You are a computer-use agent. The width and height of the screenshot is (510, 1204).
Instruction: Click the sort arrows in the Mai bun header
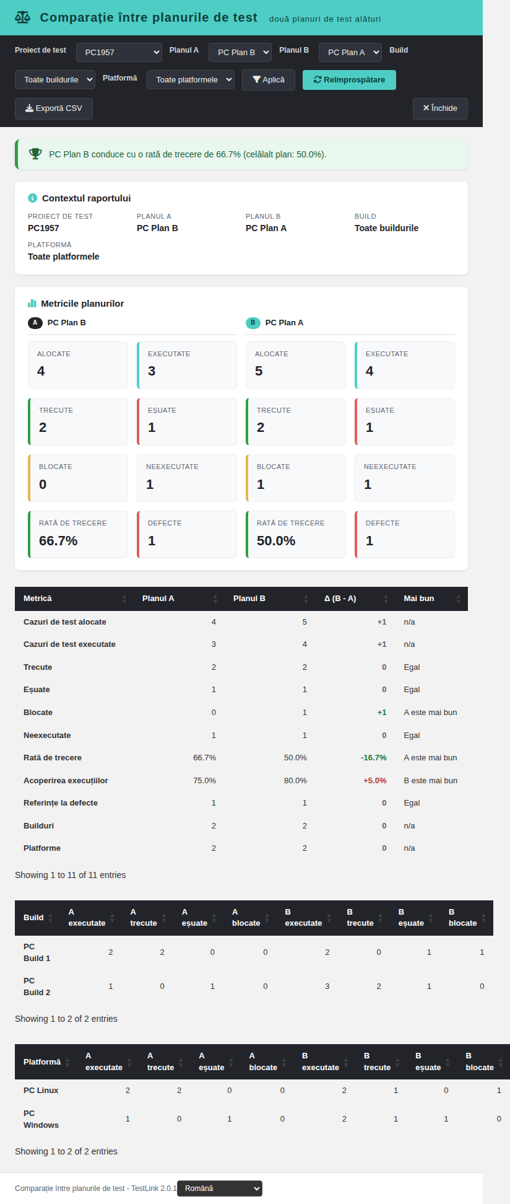(x=459, y=599)
